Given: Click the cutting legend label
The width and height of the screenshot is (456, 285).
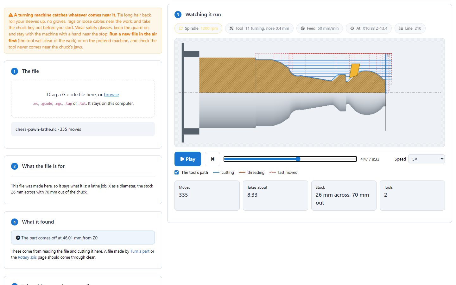Looking at the screenshot, I should [228, 173].
